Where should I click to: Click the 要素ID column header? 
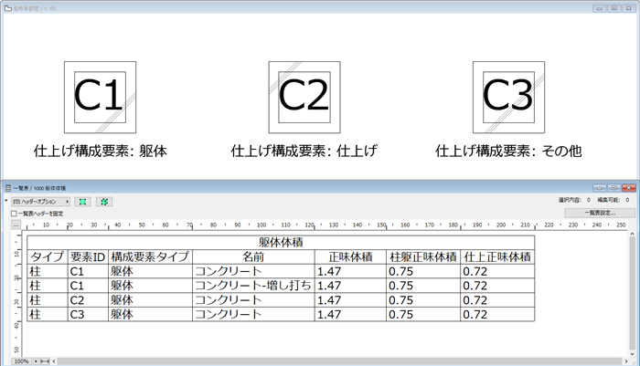tap(88, 256)
